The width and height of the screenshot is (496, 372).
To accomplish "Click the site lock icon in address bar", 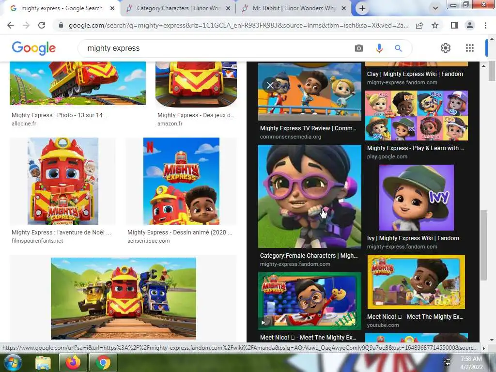I will tap(61, 25).
